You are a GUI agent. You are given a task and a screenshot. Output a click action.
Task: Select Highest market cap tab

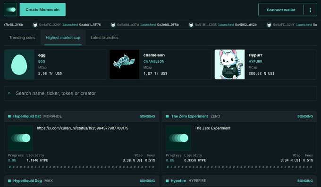(63, 38)
